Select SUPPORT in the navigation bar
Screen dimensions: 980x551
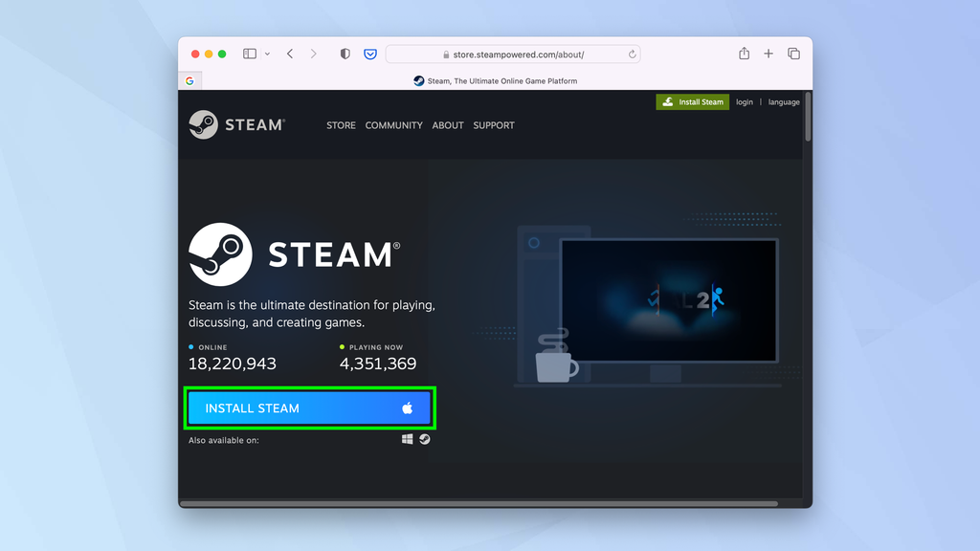(494, 125)
